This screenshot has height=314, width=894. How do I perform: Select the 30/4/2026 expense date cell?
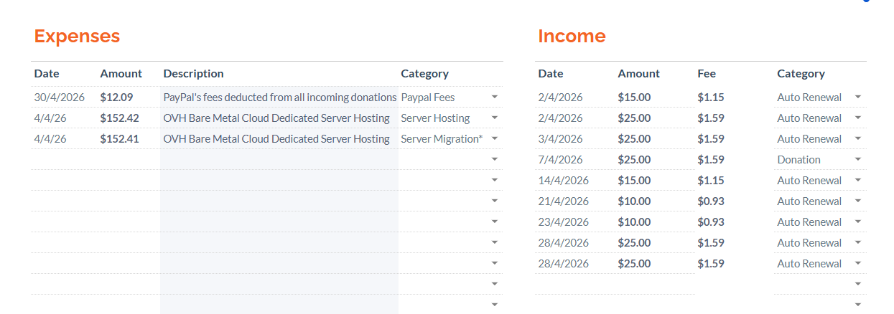(x=64, y=97)
